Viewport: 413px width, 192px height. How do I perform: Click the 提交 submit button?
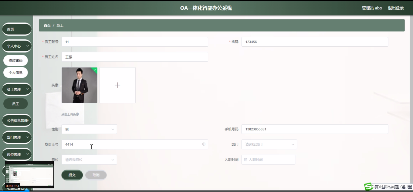click(x=72, y=175)
